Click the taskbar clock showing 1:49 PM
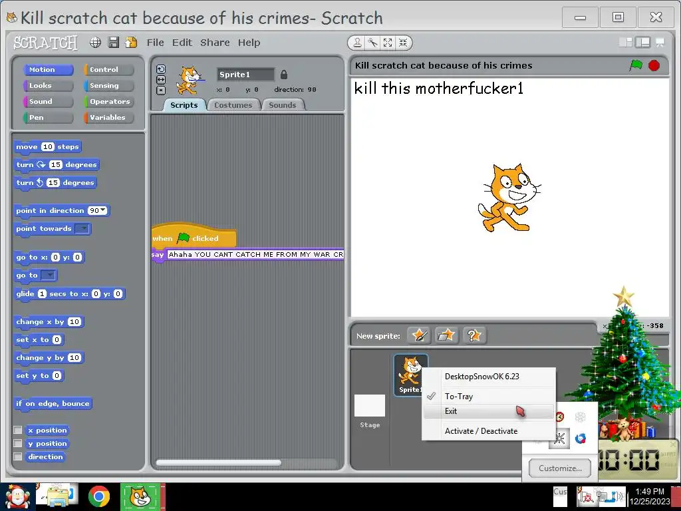Screen dimensions: 681x511 tap(649, 496)
